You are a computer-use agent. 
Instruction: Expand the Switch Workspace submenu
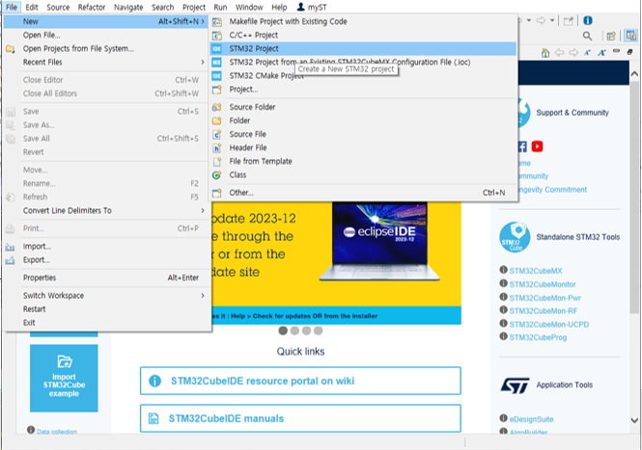coord(107,296)
